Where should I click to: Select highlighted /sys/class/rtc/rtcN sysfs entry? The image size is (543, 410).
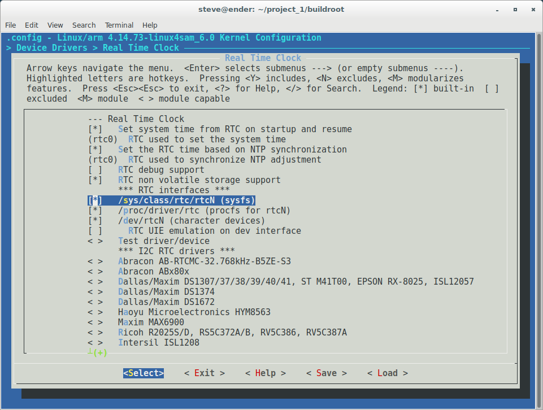pos(186,200)
